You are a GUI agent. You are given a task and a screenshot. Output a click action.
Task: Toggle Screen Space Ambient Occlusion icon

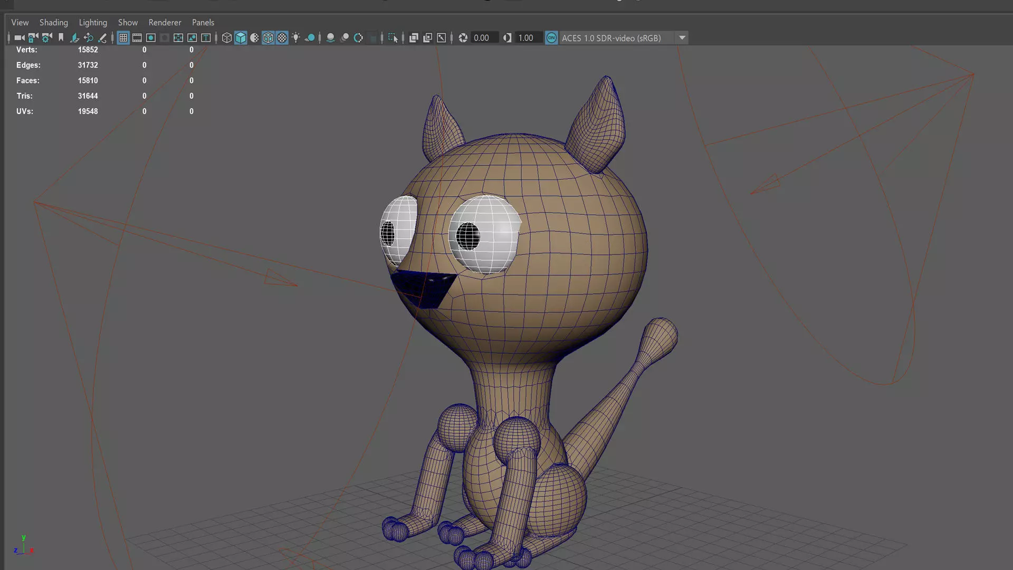(330, 38)
